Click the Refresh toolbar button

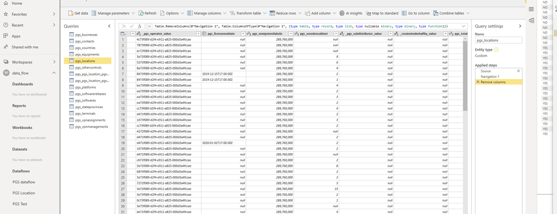tap(147, 13)
